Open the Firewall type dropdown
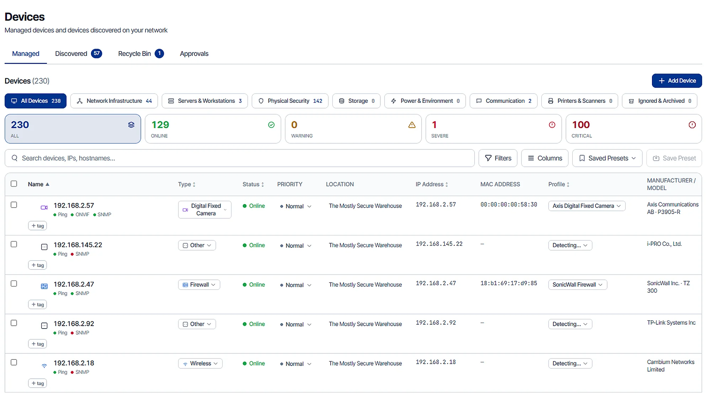 pyautogui.click(x=199, y=284)
